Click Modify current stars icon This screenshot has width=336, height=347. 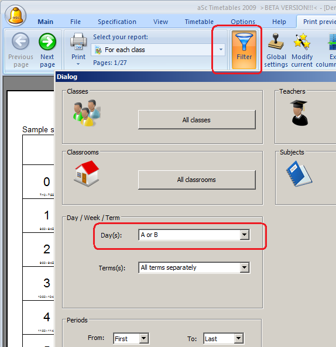301,42
